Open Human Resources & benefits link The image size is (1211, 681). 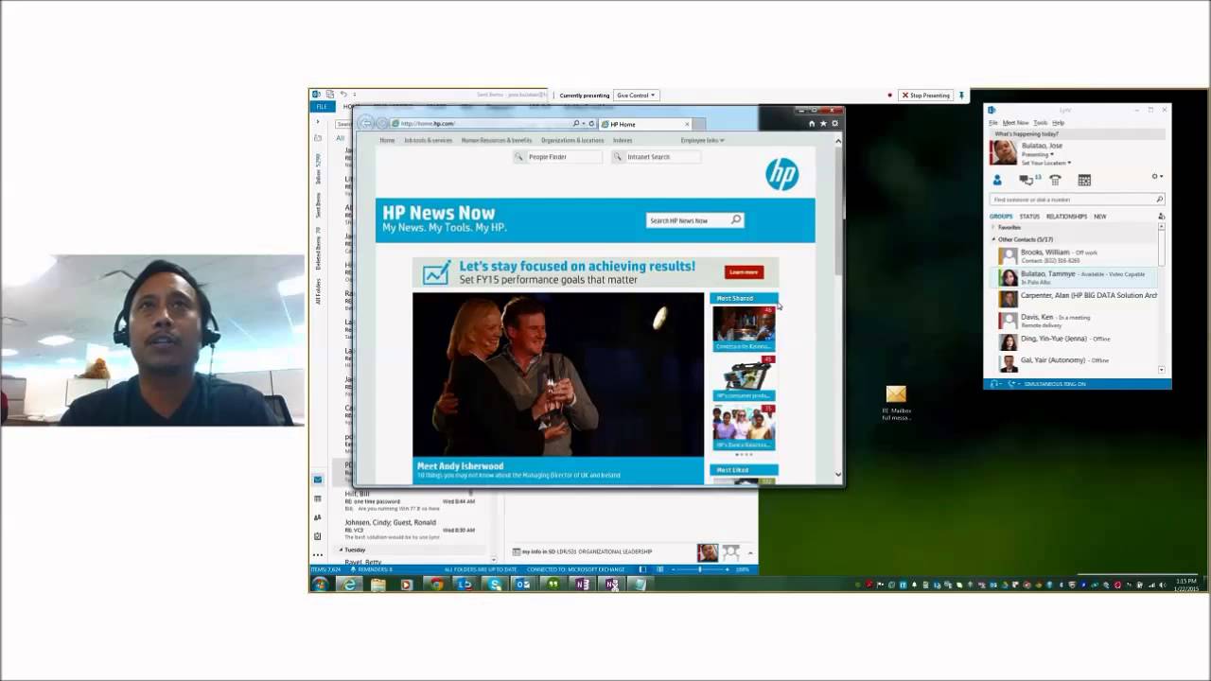497,140
